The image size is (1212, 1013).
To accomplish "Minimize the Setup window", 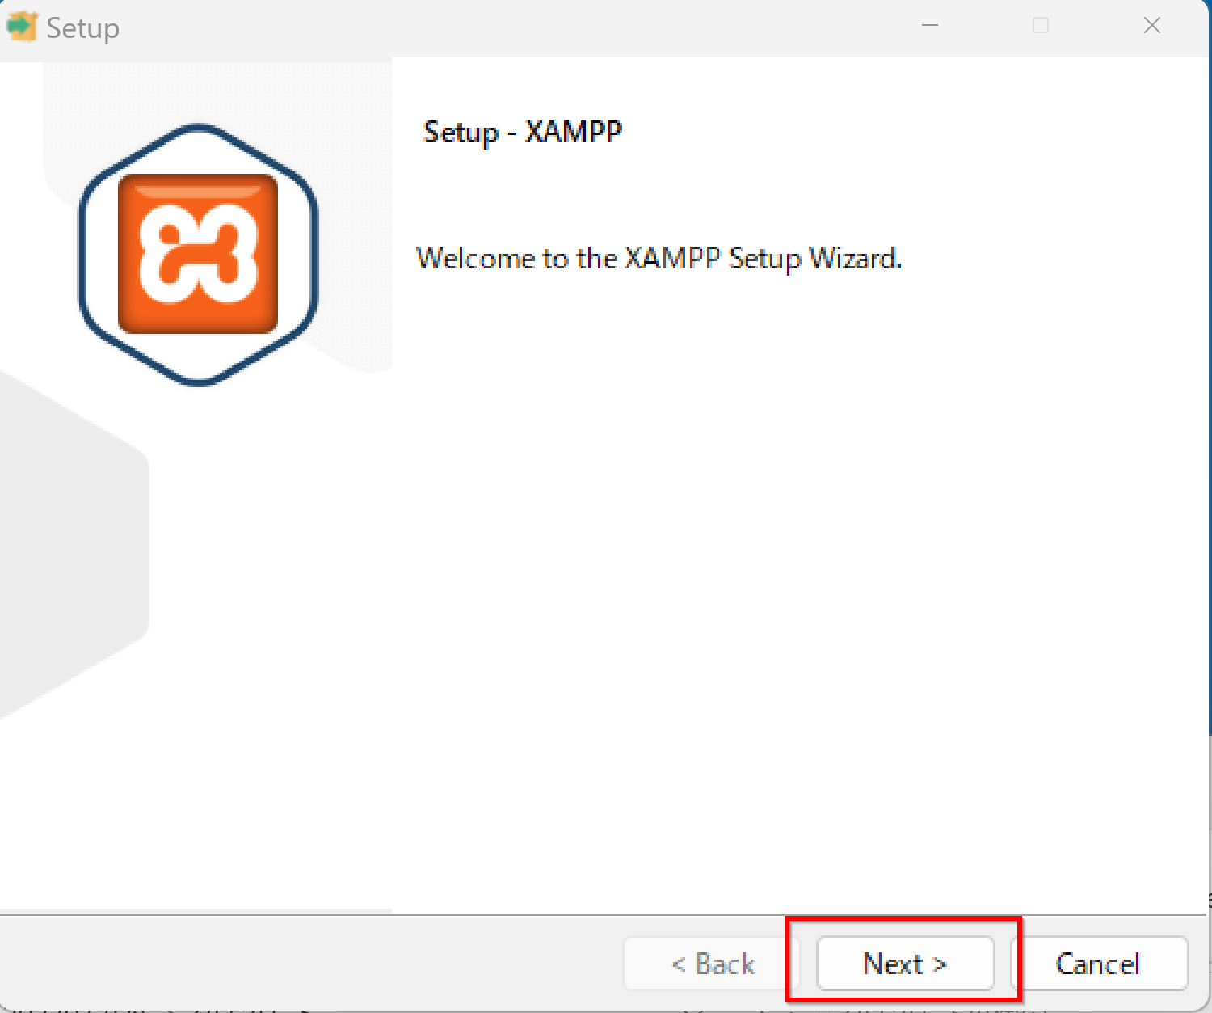I will pyautogui.click(x=930, y=25).
